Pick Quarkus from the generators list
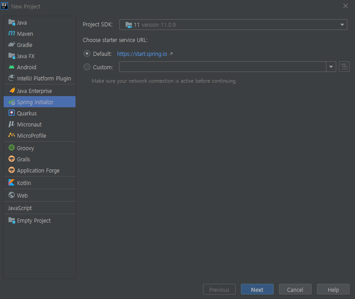Viewport: 355px width, 299px height. tap(40, 113)
